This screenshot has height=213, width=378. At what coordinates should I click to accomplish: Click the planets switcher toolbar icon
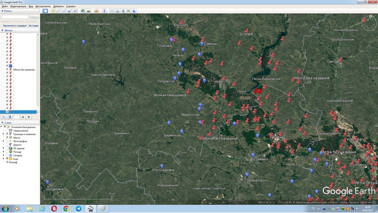(96, 11)
